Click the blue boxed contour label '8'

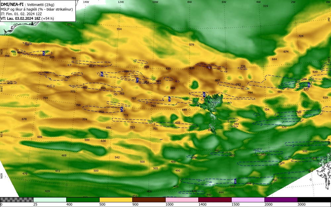coord(309,85)
